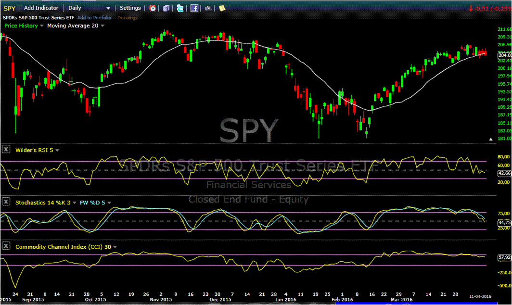Click the Jan 2016 axis label

click(285, 299)
